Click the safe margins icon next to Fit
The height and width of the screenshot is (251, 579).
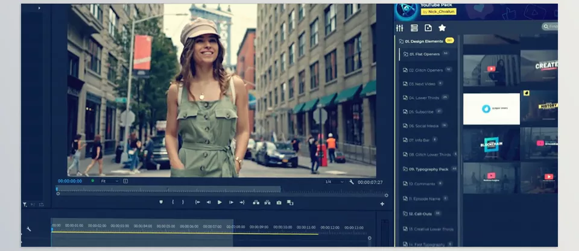pos(125,181)
